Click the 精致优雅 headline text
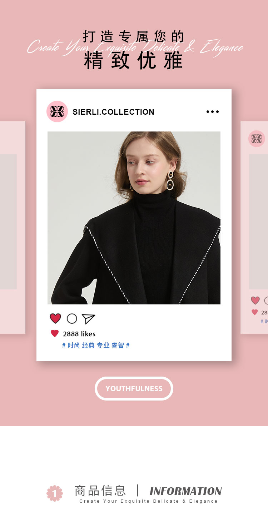This screenshot has width=268, height=522. [134, 60]
